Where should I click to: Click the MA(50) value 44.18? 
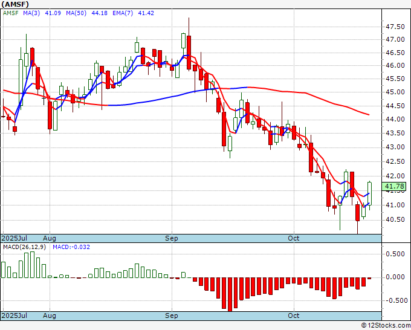(99, 13)
